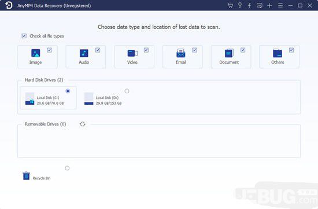The width and height of the screenshot is (318, 209).
Task: Click the 'Document' label text
Action: (229, 62)
